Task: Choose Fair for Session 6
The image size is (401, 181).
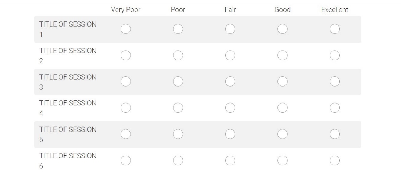Action: click(230, 160)
